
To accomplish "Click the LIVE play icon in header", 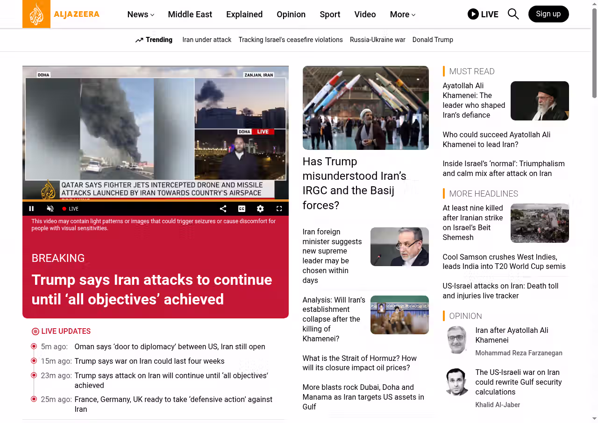I will [x=473, y=14].
